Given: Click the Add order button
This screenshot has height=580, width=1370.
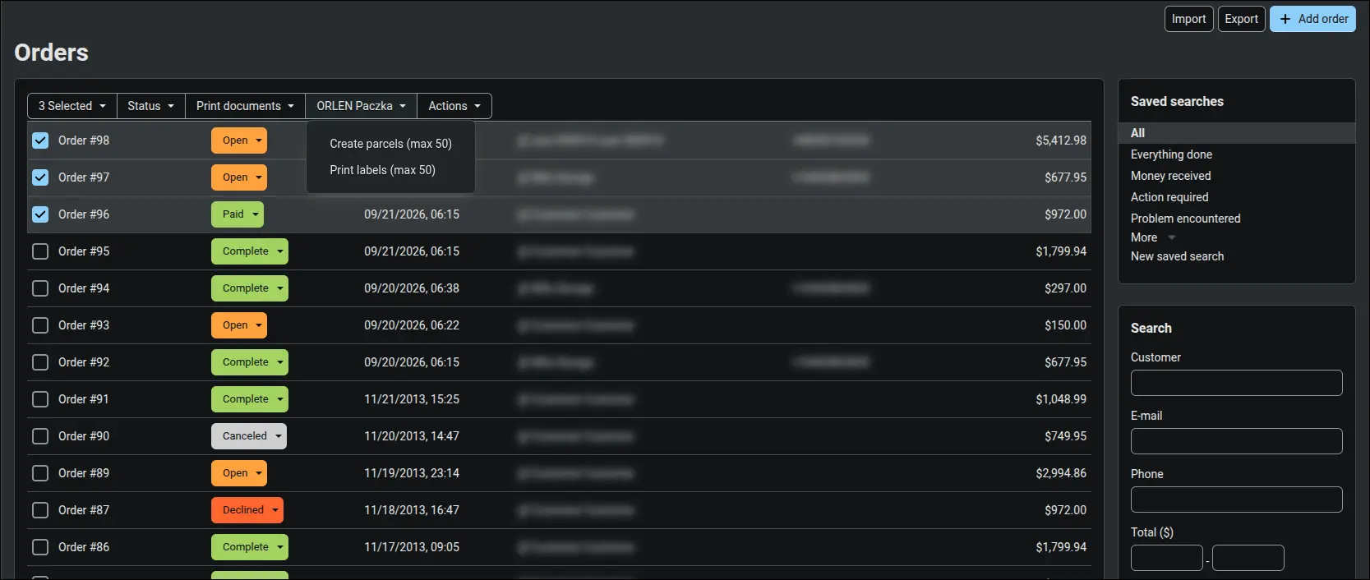Looking at the screenshot, I should tap(1312, 19).
